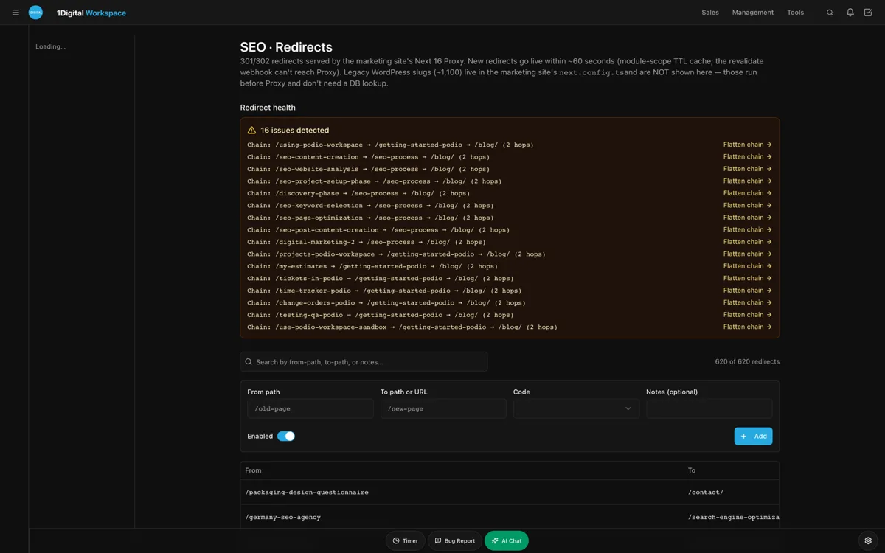The image size is (885, 553).
Task: Flatten chain for /seo-website-analysis
Action: (x=747, y=169)
